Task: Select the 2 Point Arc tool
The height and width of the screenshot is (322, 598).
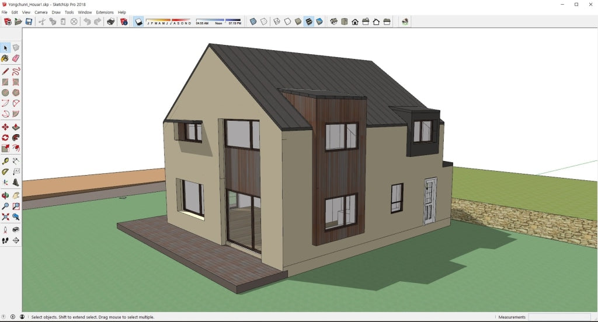Action: coord(16,103)
